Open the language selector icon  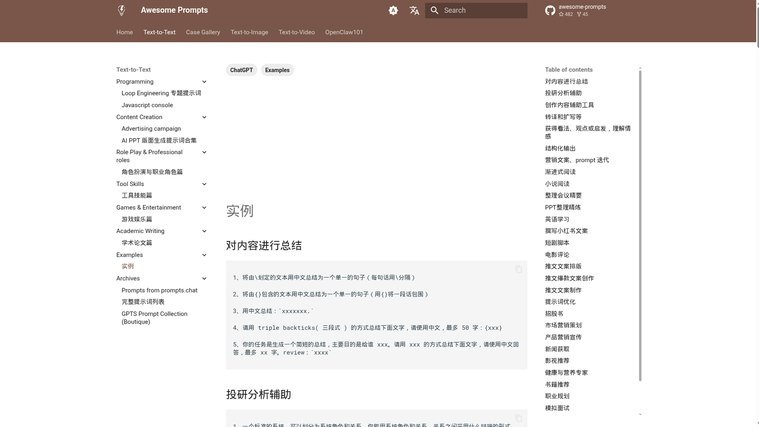click(x=414, y=10)
